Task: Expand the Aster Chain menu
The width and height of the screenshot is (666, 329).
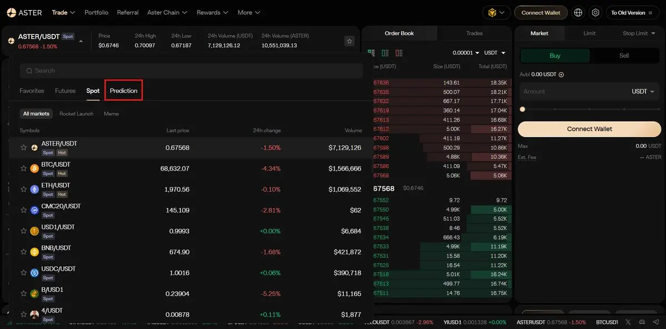Action: 167,12
